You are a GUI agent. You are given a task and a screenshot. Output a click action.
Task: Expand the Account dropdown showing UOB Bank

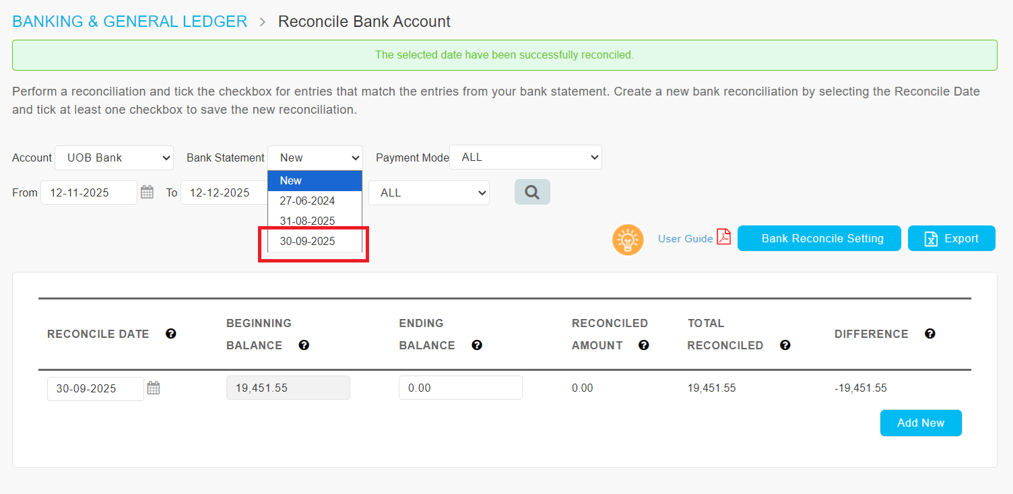(114, 157)
